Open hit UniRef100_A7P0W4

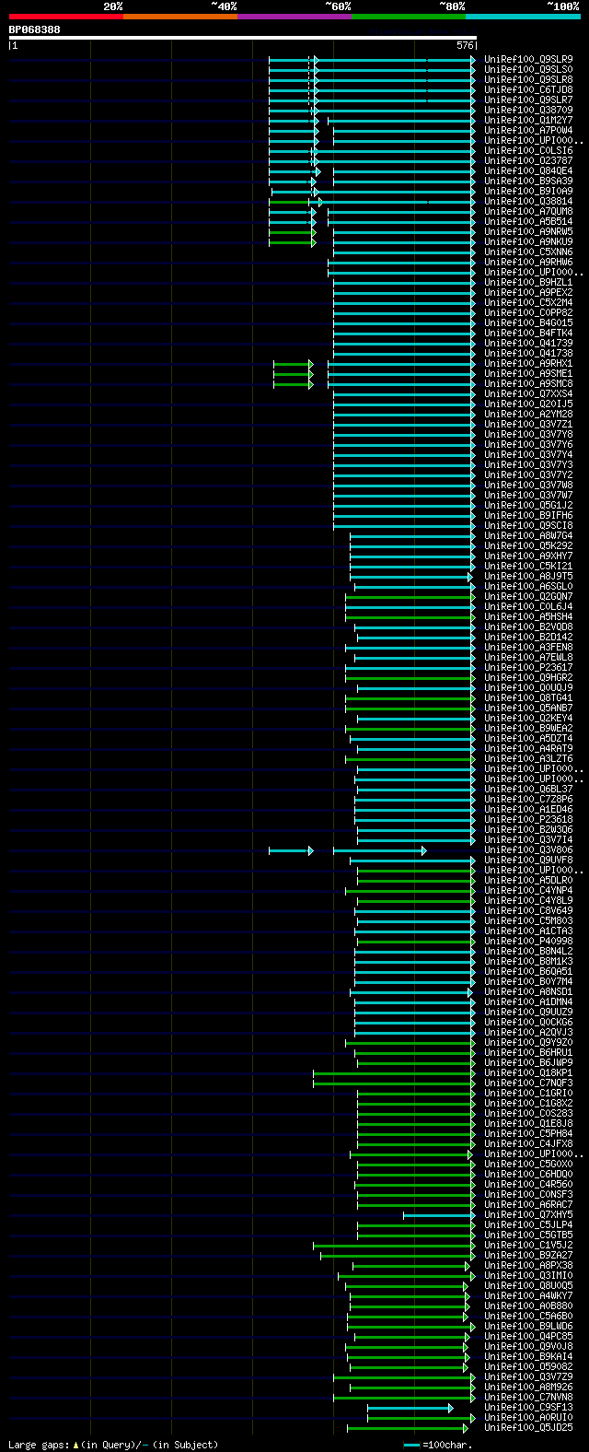coord(528,130)
